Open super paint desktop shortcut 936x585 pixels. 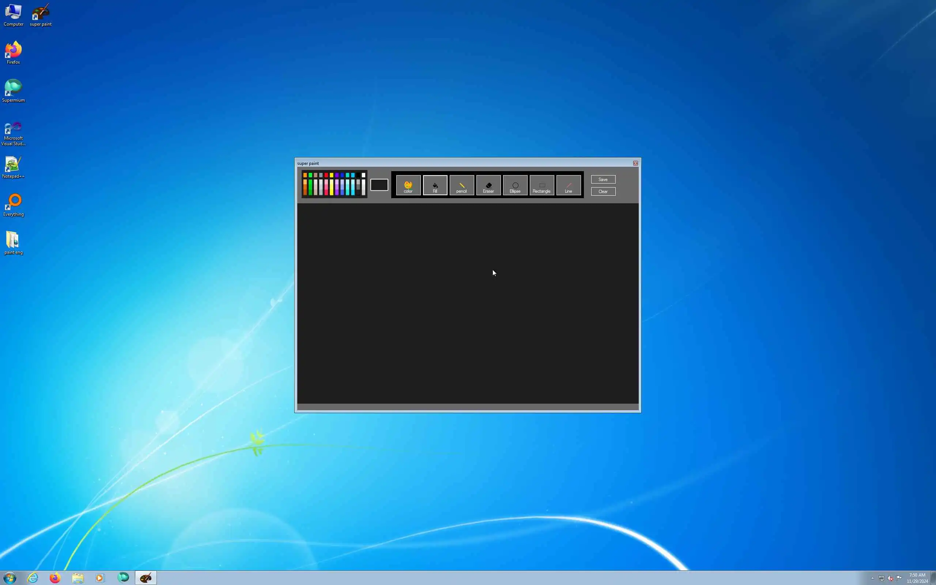tap(41, 15)
